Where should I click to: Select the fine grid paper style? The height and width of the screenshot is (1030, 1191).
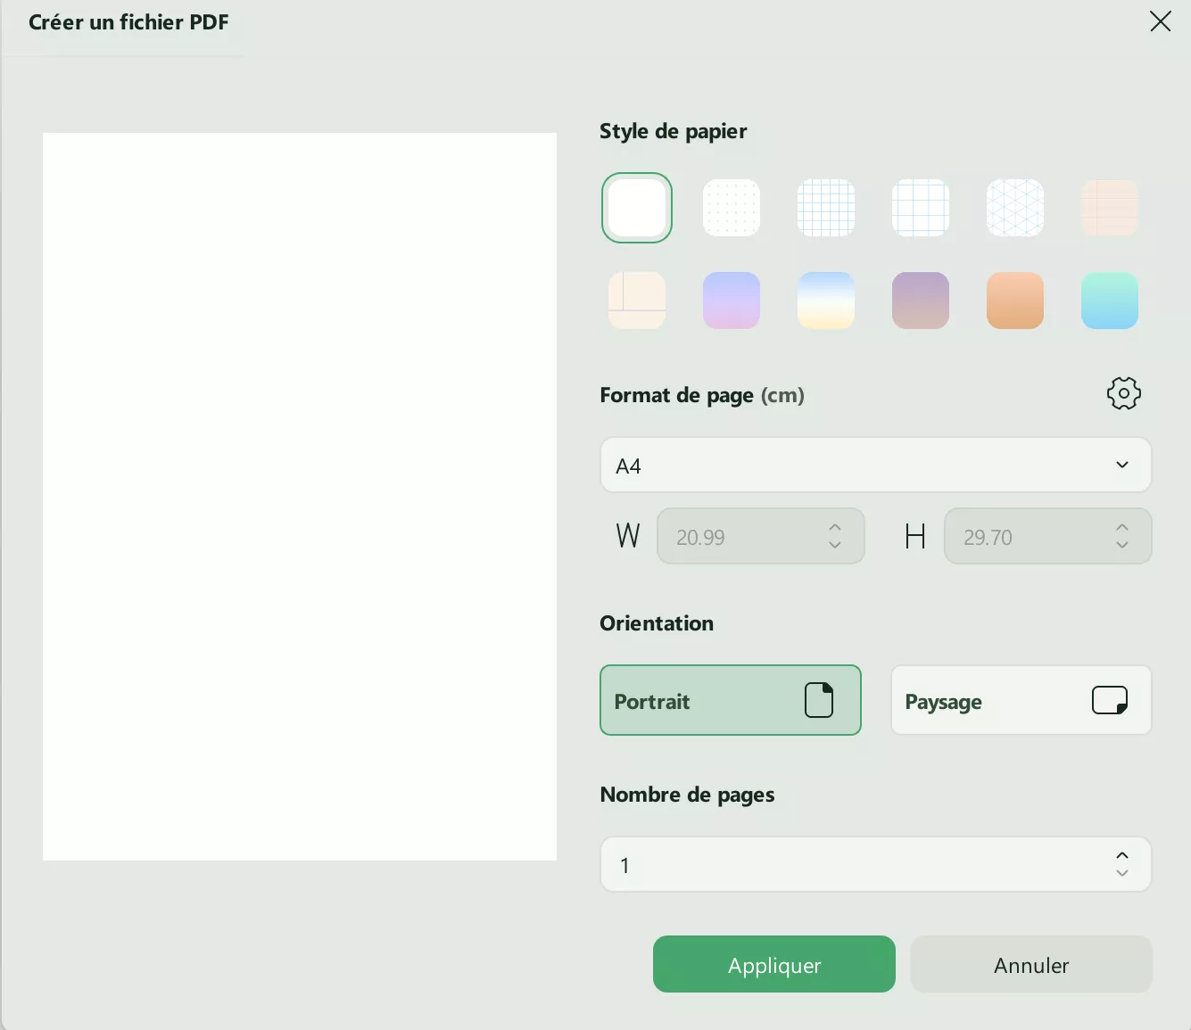pos(825,208)
